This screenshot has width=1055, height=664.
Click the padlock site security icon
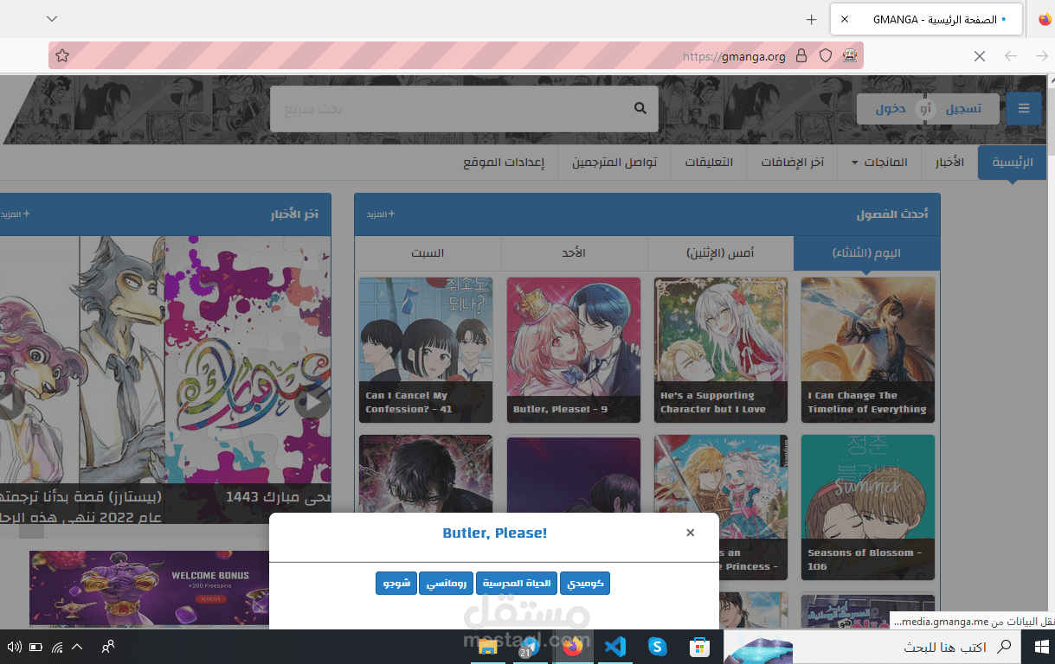tap(801, 56)
